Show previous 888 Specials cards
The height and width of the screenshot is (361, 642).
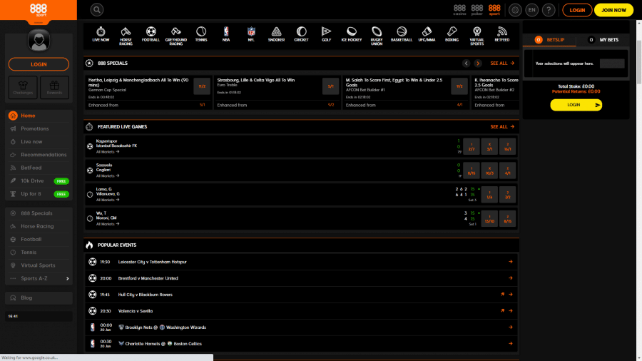467,63
